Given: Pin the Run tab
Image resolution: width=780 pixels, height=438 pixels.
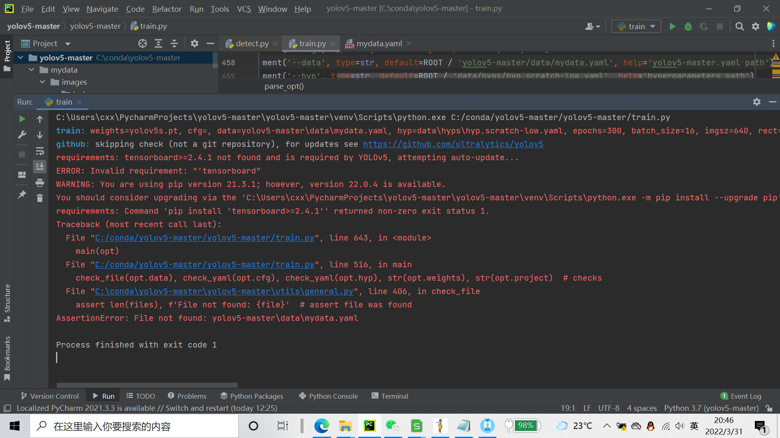Looking at the screenshot, I should pyautogui.click(x=22, y=195).
